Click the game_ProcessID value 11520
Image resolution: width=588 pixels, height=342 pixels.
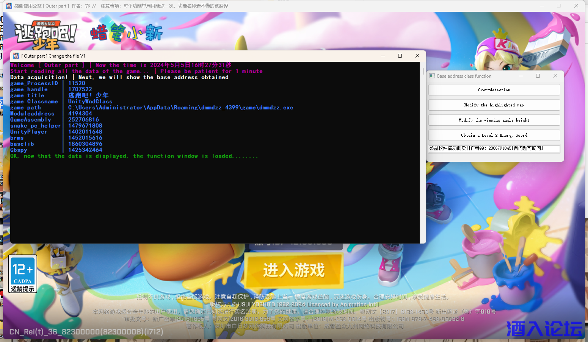(x=77, y=83)
